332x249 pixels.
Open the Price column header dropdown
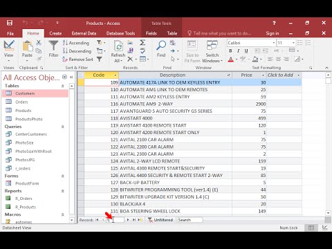[263, 75]
